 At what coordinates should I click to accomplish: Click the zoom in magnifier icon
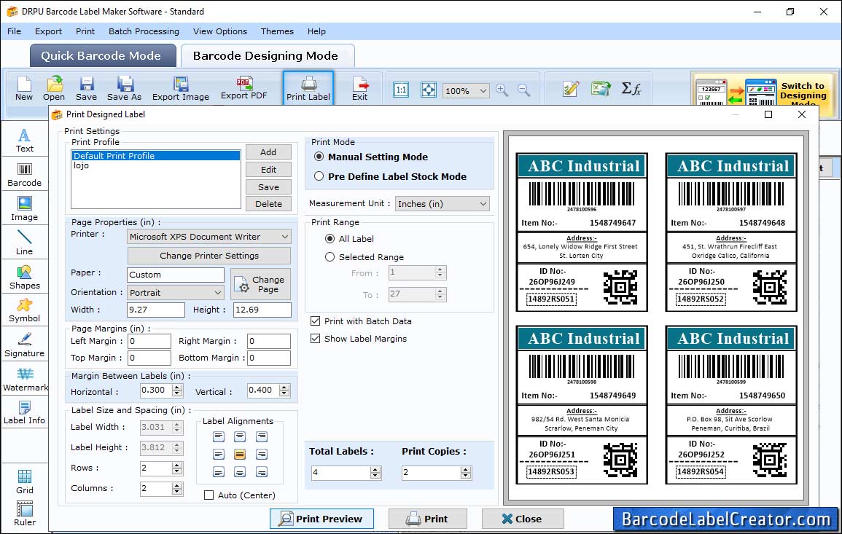[x=502, y=90]
